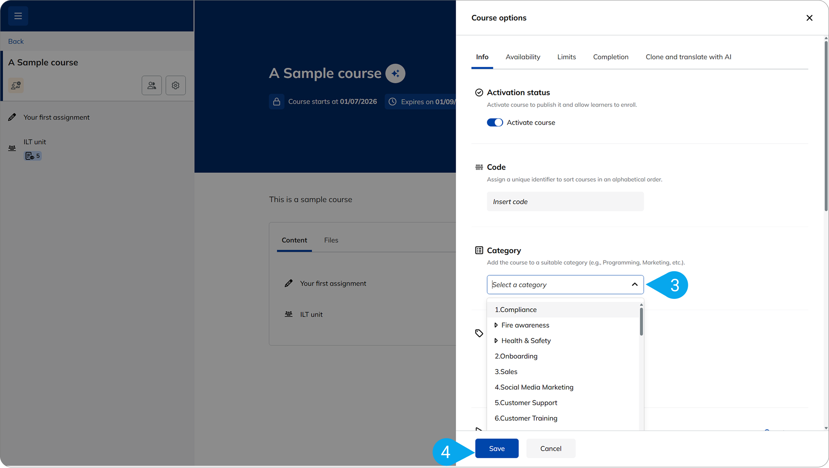Expand the Fire awareness subcategory
Viewport: 829px width, 468px height.
(x=496, y=325)
